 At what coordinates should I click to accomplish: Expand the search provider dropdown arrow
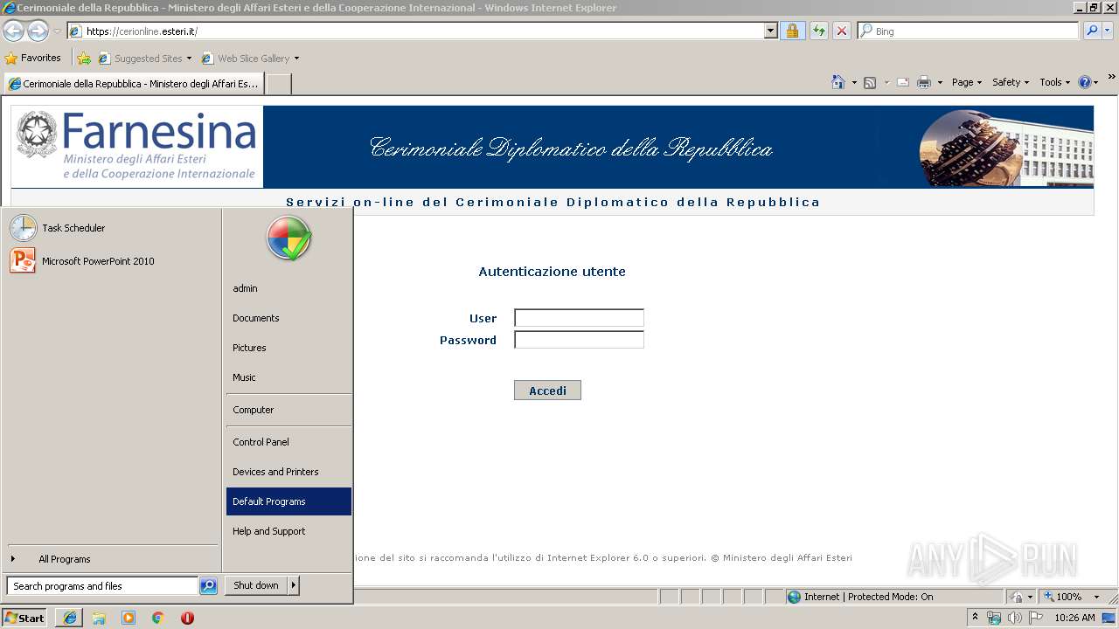1109,31
